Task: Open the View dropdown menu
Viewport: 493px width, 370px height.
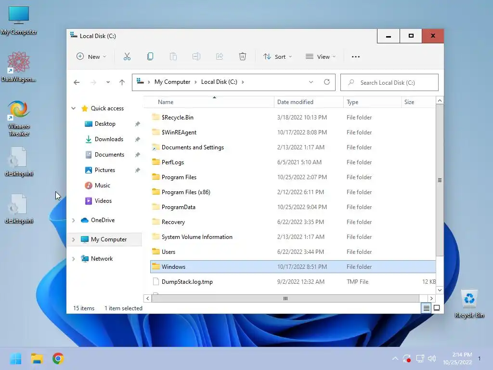Action: coord(321,57)
